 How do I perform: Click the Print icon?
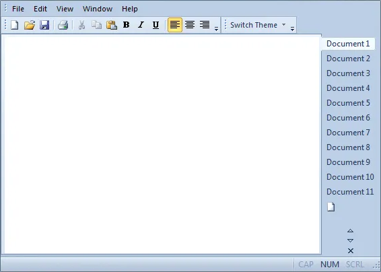63,25
